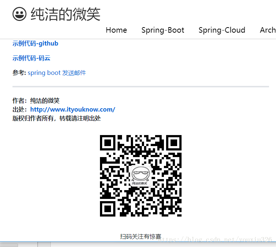Open the Spring-Boot menu
Viewport: 276px width, 247px height.
(x=163, y=30)
